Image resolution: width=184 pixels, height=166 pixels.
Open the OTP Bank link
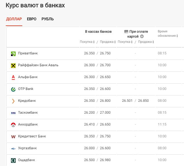click(25, 89)
